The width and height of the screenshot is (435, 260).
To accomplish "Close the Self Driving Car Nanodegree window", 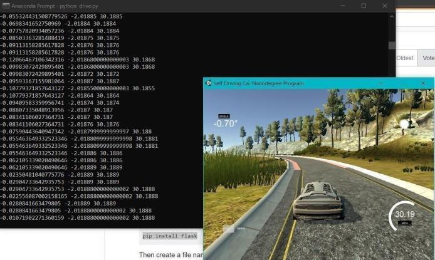I will click(423, 83).
